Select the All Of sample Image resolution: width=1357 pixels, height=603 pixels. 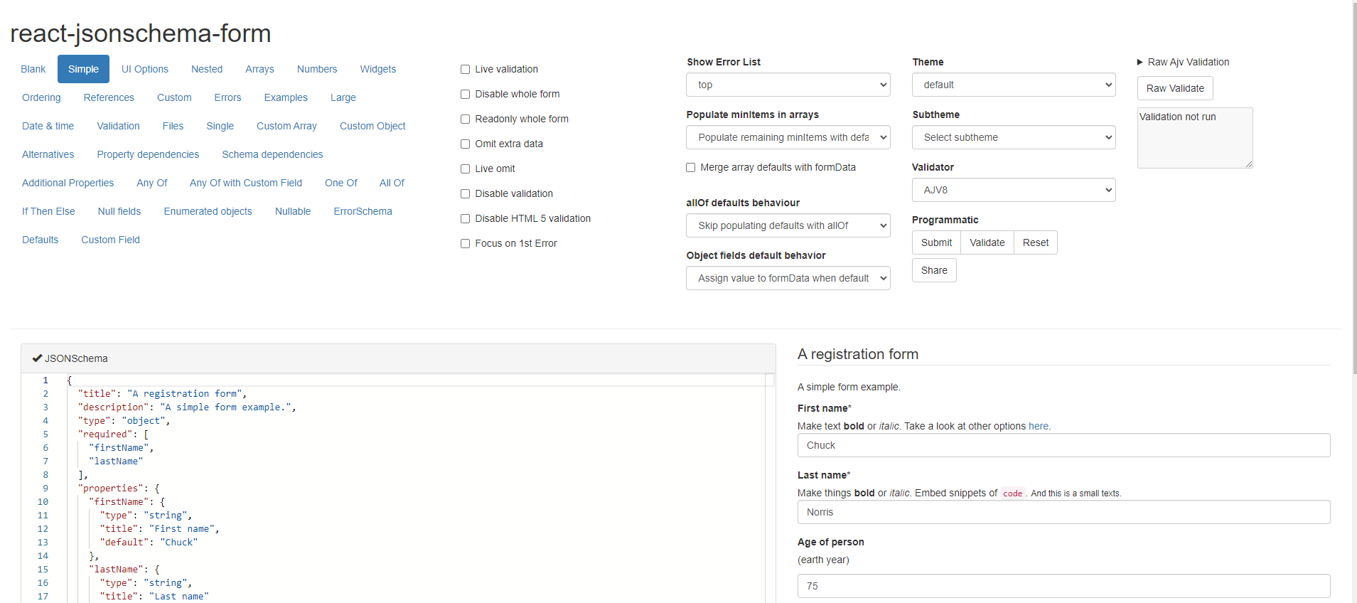[392, 183]
